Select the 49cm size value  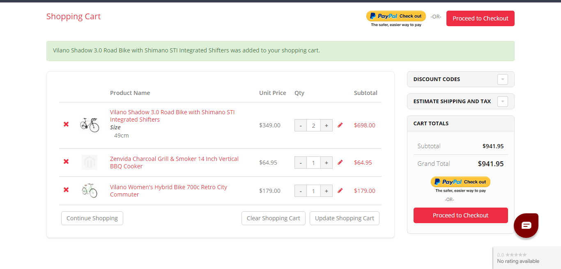coord(122,136)
